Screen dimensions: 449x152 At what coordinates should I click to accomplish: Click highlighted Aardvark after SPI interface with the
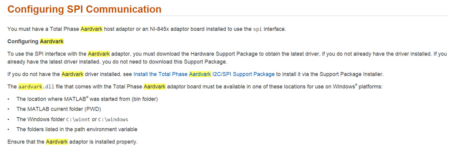tap(99, 54)
